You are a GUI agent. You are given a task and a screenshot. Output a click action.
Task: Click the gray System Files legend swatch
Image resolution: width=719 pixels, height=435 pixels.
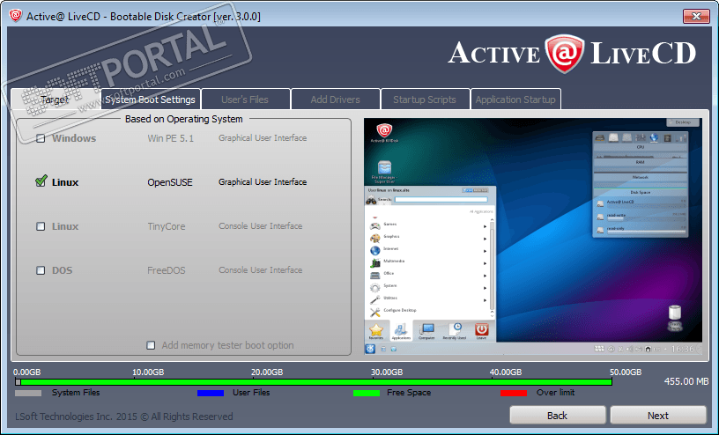(x=28, y=393)
